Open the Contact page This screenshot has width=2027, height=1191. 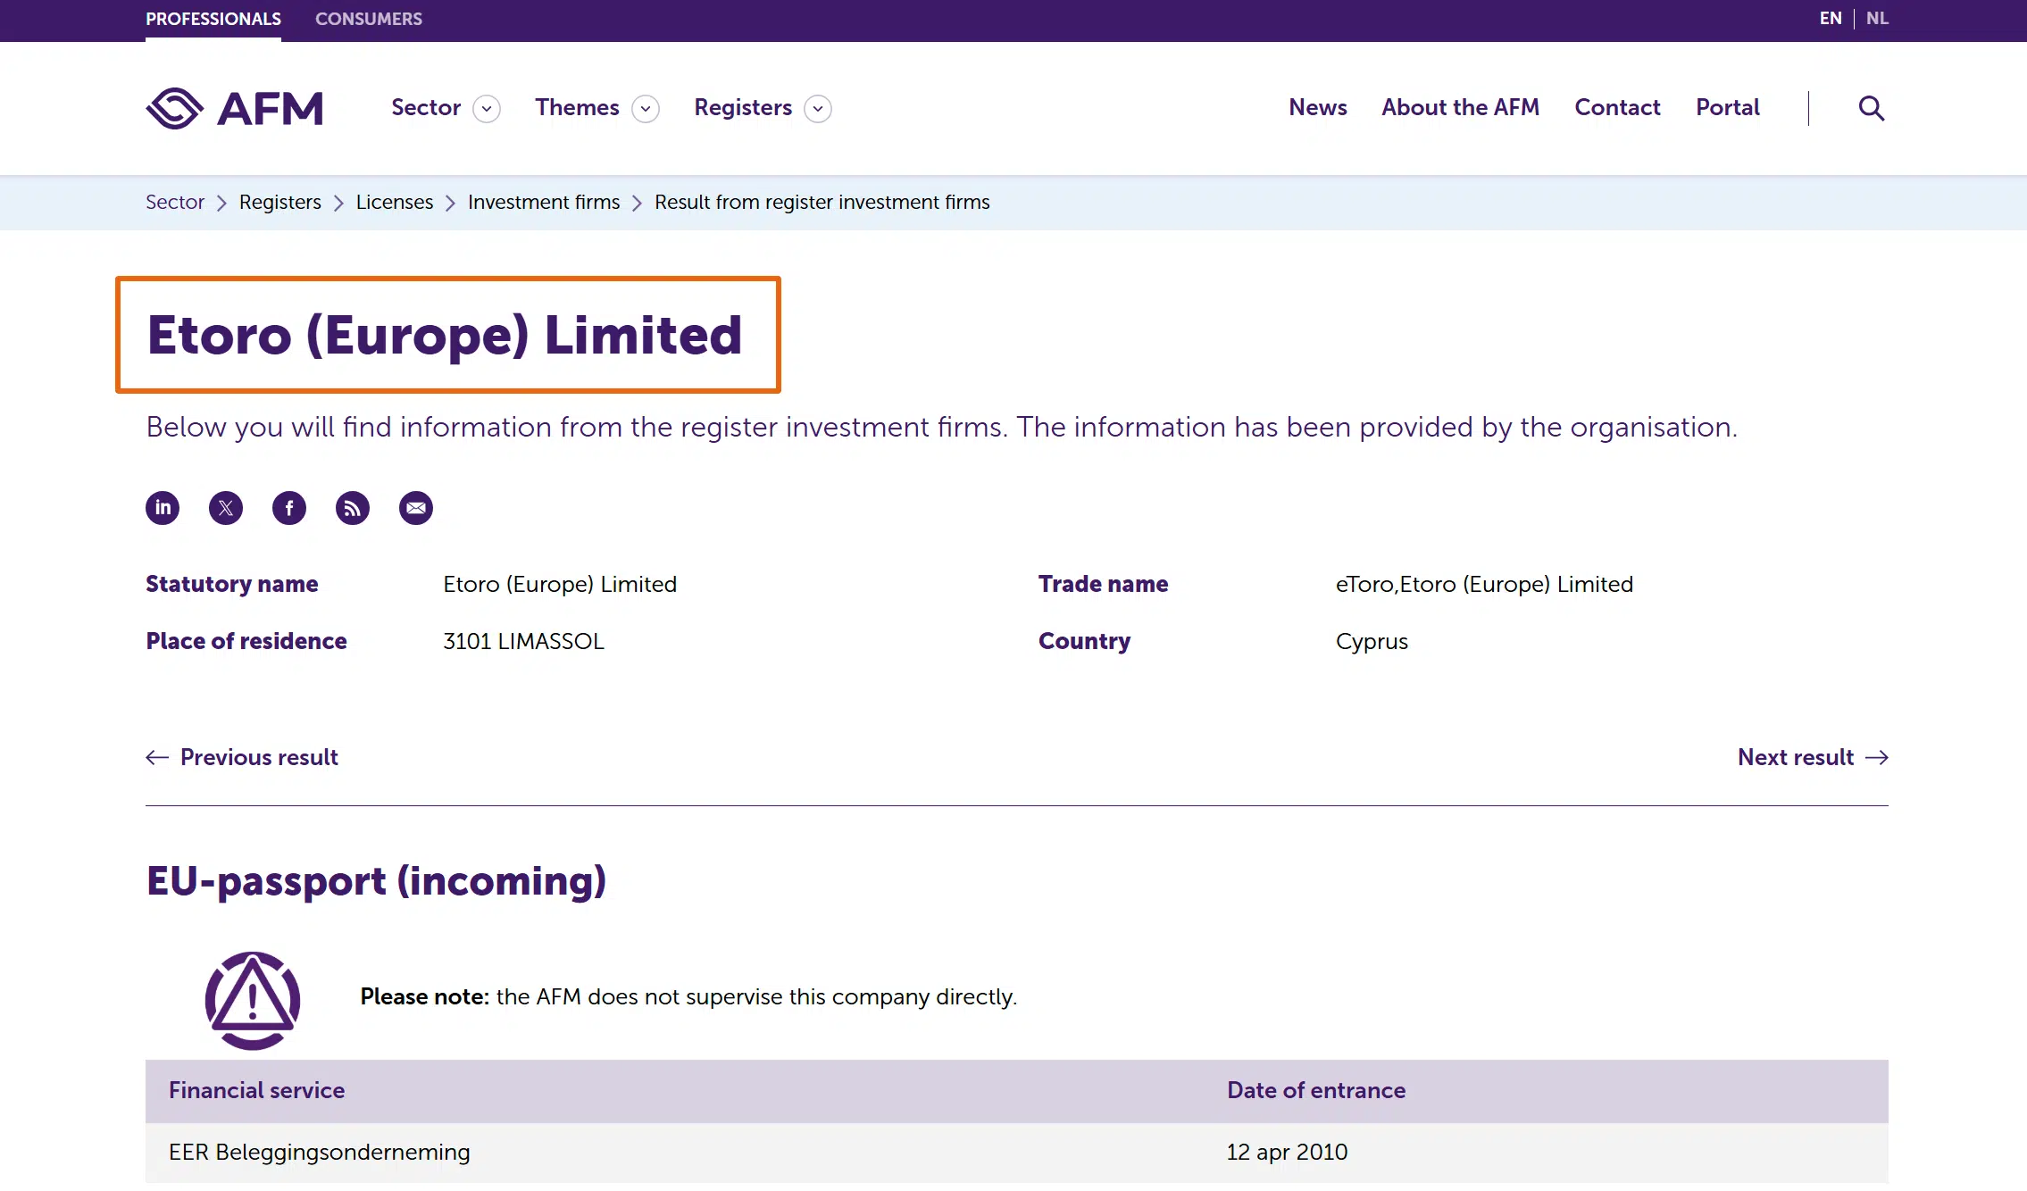point(1617,107)
